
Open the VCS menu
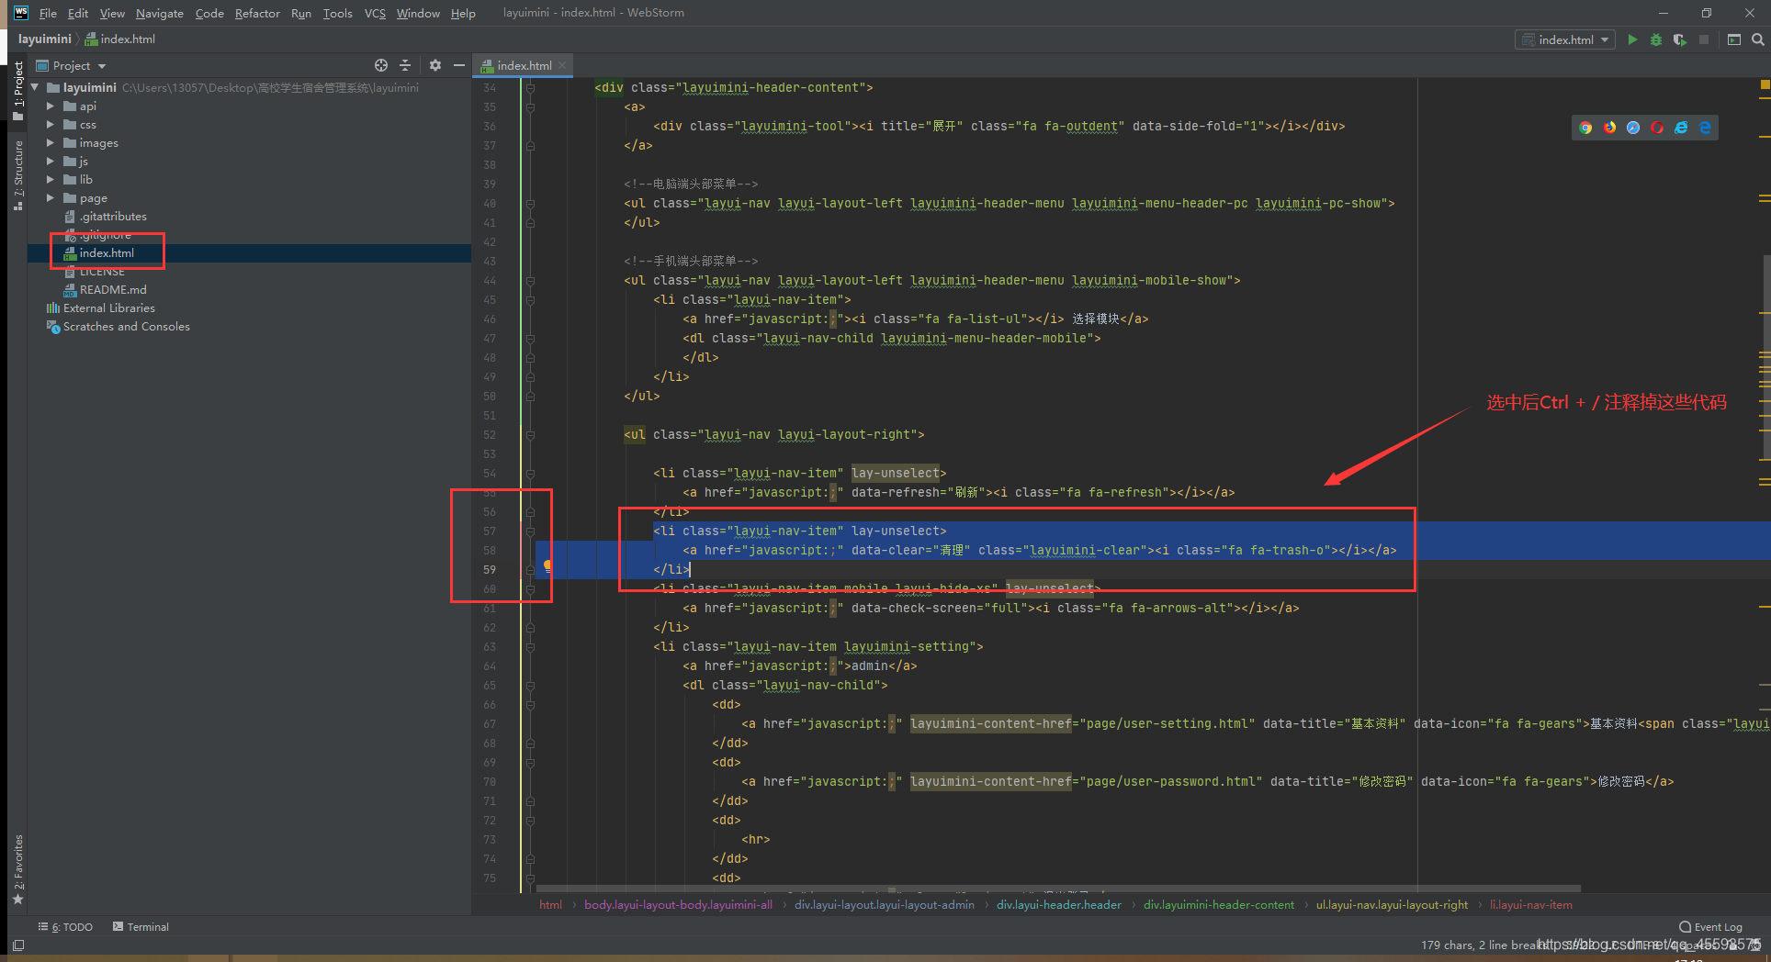[x=375, y=13]
